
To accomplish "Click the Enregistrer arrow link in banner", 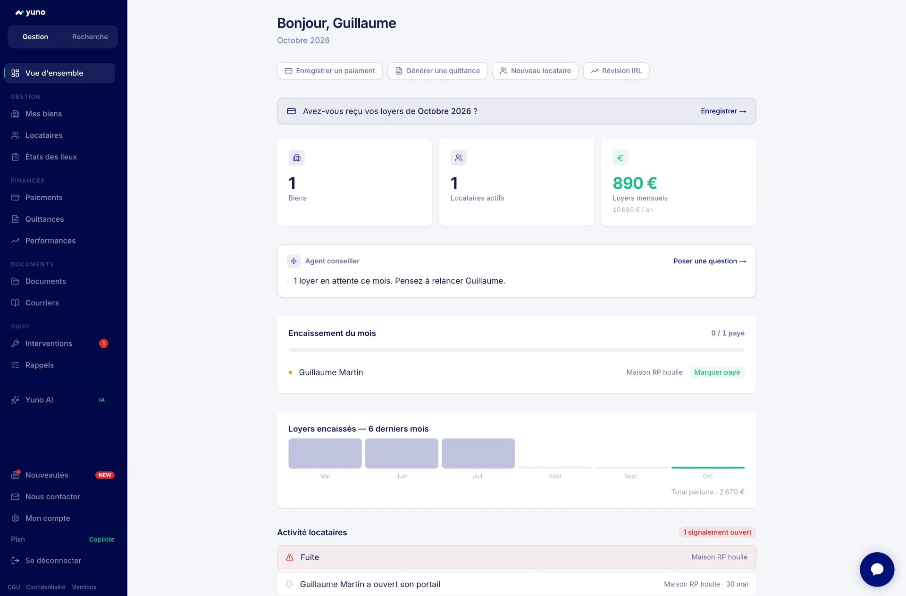I will point(723,111).
